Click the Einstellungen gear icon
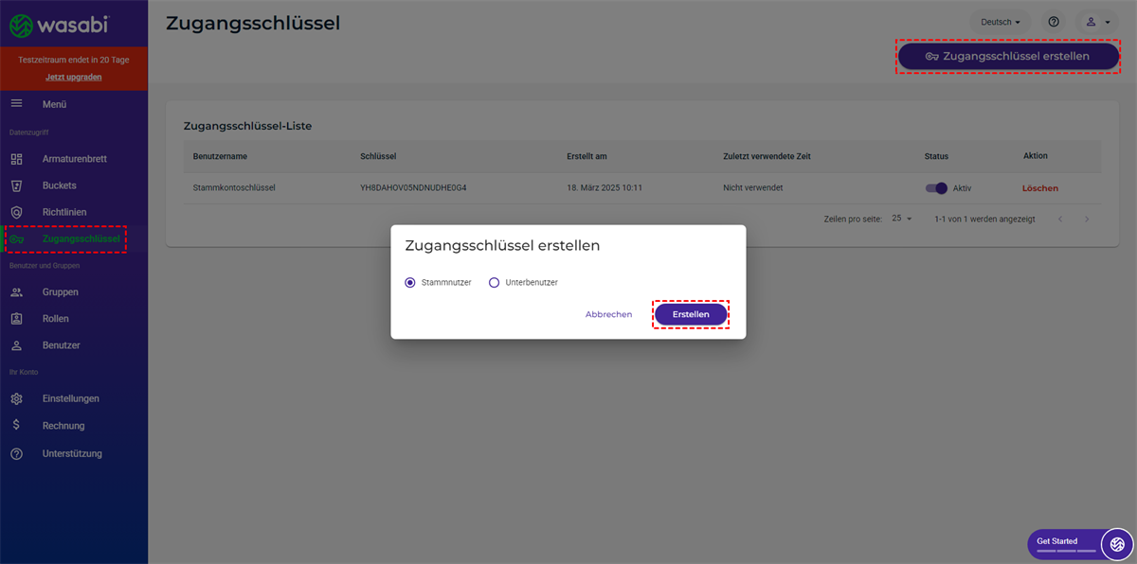1137x564 pixels. pos(16,399)
